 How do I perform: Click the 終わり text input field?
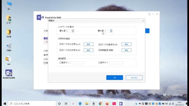pyautogui.click(x=116, y=63)
